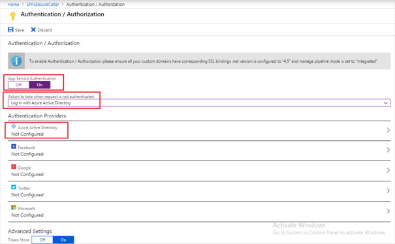The image size is (395, 244).
Task: Select the Google provider name
Action: tap(24, 168)
